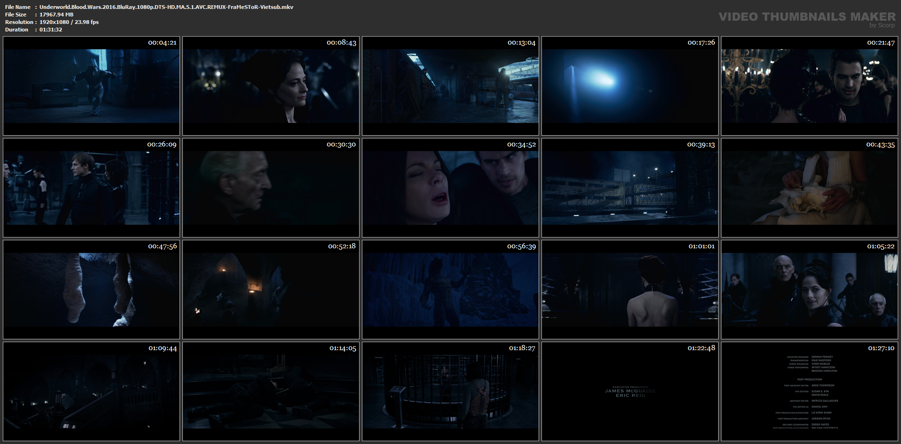Viewport: 901px width, 444px height.
Task: Pick the night compound frame at 00:39:13
Action: [x=630, y=188]
